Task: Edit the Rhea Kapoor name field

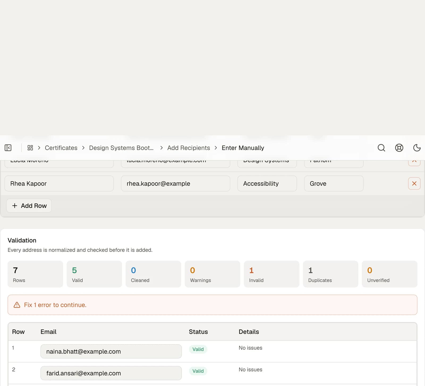Action: click(59, 183)
